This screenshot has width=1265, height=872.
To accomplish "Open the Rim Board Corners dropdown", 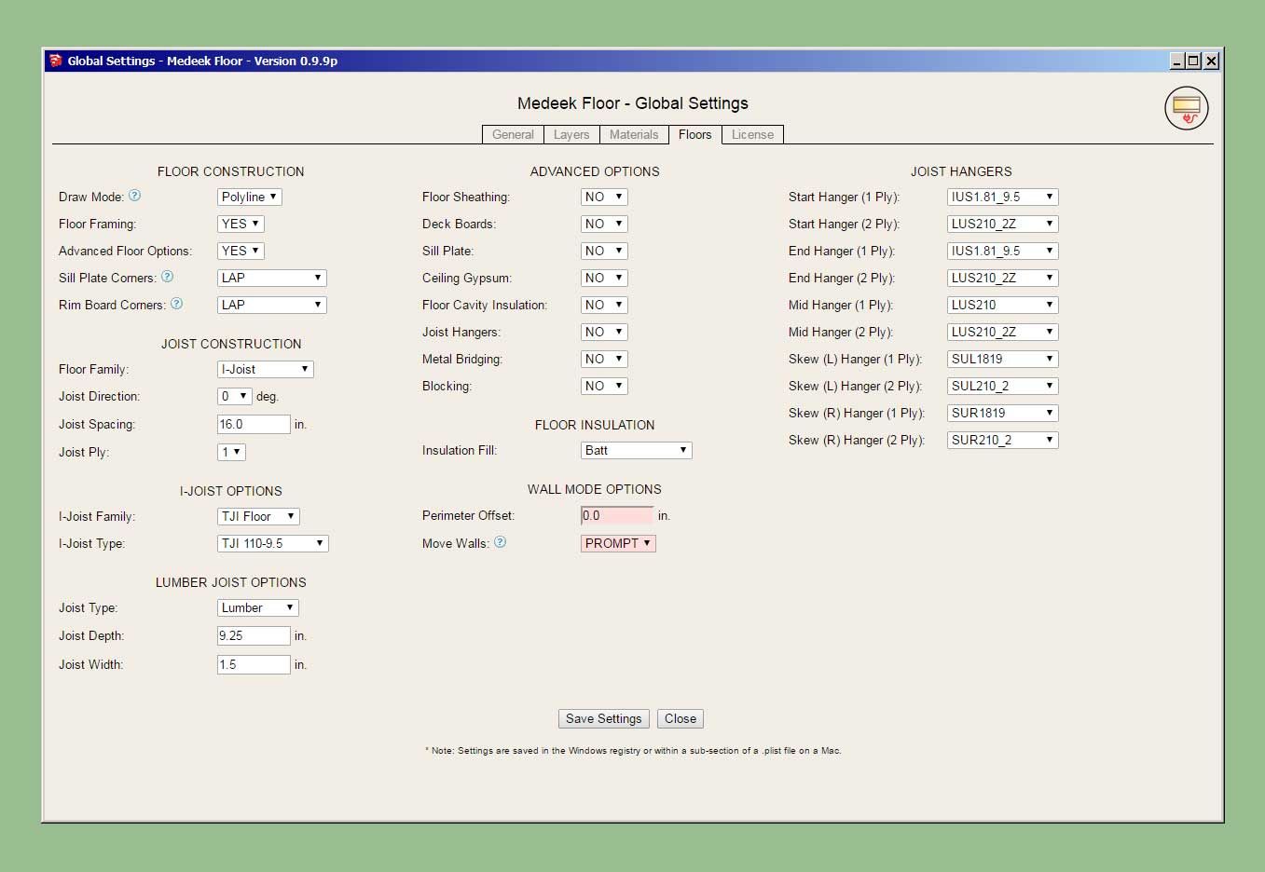I will (272, 305).
